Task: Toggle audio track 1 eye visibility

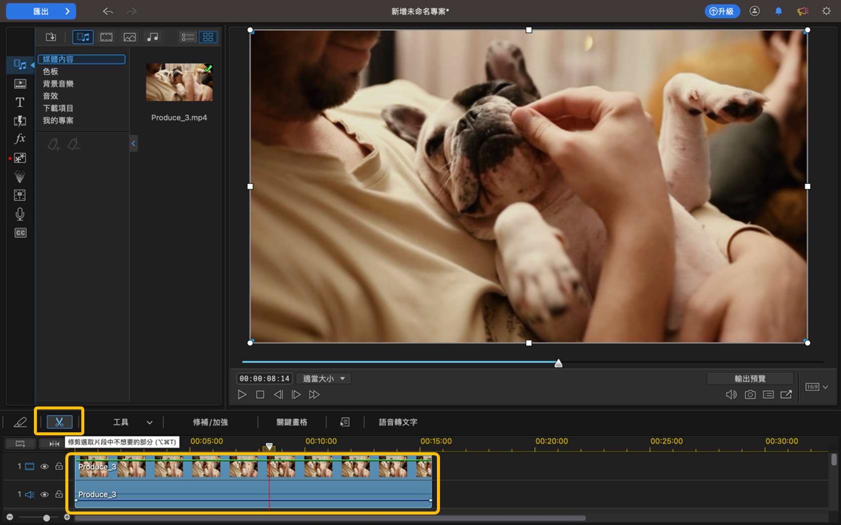Action: pyautogui.click(x=44, y=495)
